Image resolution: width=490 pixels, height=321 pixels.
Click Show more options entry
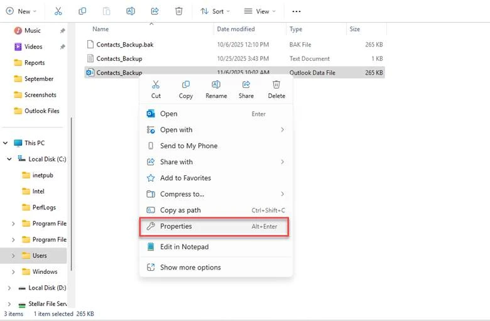[190, 267]
